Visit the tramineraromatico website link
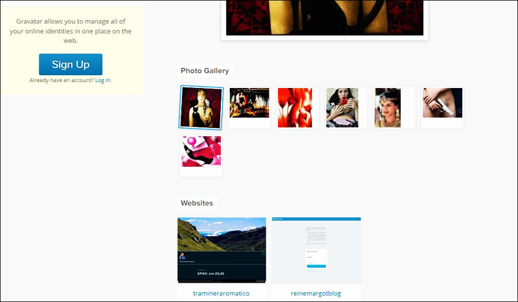This screenshot has height=302, width=518. pos(221,293)
